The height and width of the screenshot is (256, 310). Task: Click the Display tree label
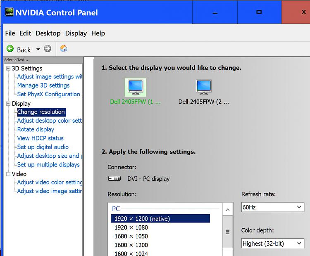pos(21,104)
